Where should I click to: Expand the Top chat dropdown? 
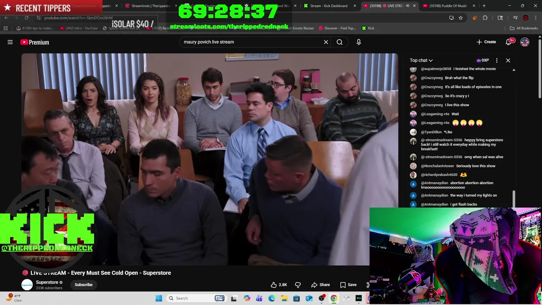pyautogui.click(x=421, y=60)
